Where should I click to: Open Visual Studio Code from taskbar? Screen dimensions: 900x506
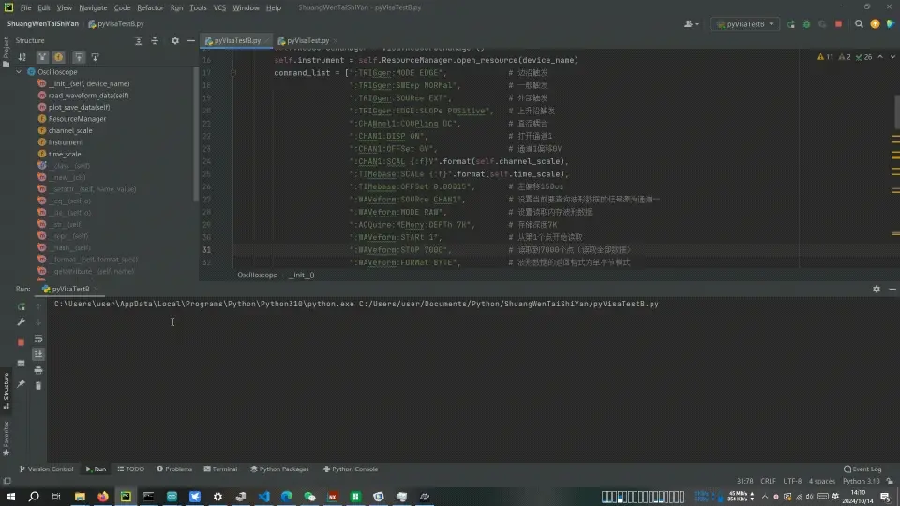pos(263,497)
